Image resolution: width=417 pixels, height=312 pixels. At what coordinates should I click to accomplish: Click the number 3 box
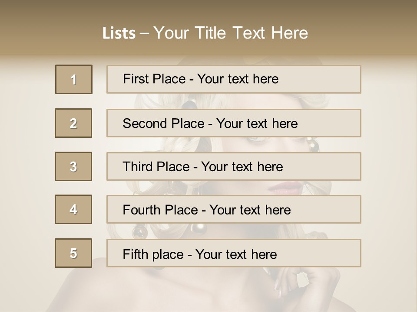pos(73,166)
